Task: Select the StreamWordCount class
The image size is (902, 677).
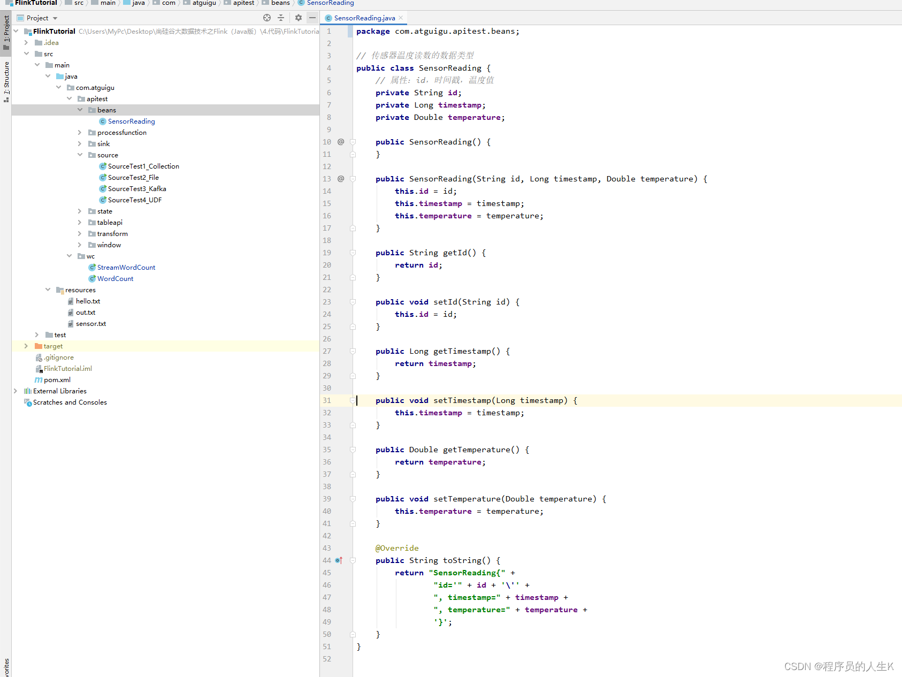Action: tap(126, 268)
